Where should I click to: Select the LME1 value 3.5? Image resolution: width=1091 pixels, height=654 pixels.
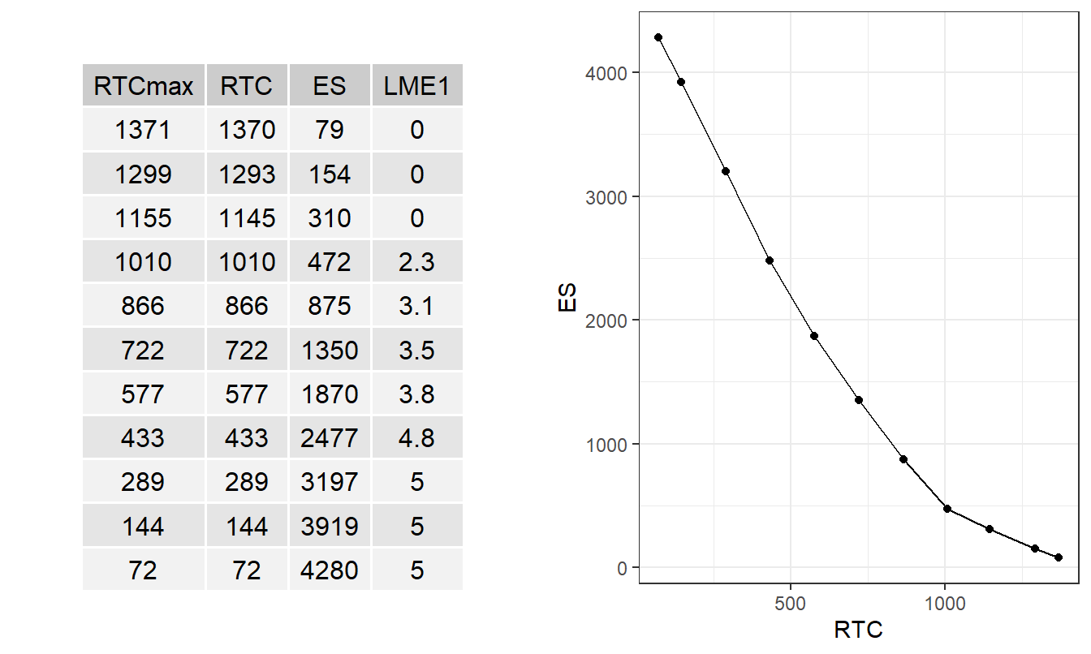(x=417, y=350)
